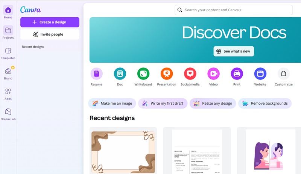Click the crown badge on Brand
This screenshot has width=301, height=174.
(x=13, y=67)
